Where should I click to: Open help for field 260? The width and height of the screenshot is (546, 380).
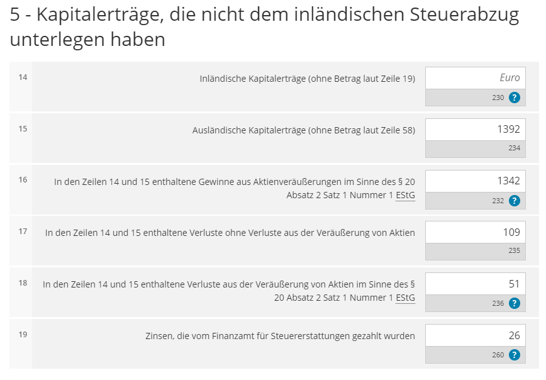click(x=514, y=355)
